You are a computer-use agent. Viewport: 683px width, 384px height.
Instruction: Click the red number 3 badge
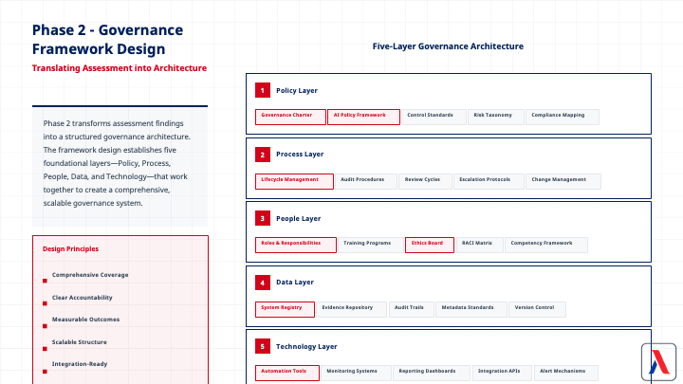click(262, 218)
